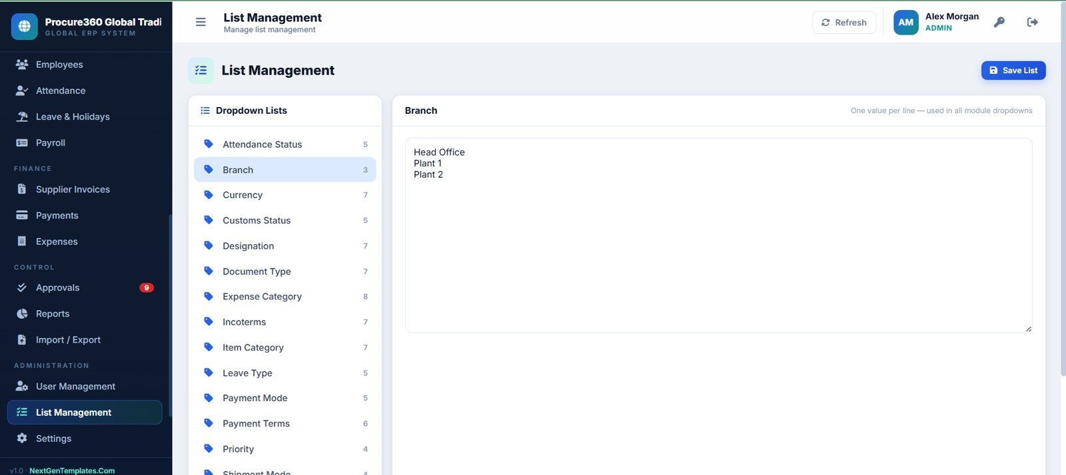Click the Dropdown Lists panel header

coord(285,110)
